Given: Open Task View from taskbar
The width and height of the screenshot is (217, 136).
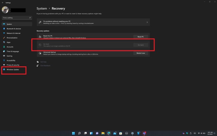Looking at the screenshot, I should tap(85, 133).
